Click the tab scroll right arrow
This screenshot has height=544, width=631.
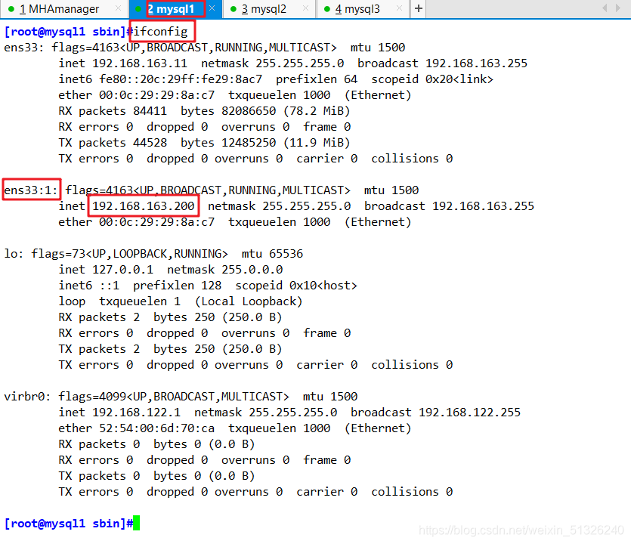[x=618, y=8]
